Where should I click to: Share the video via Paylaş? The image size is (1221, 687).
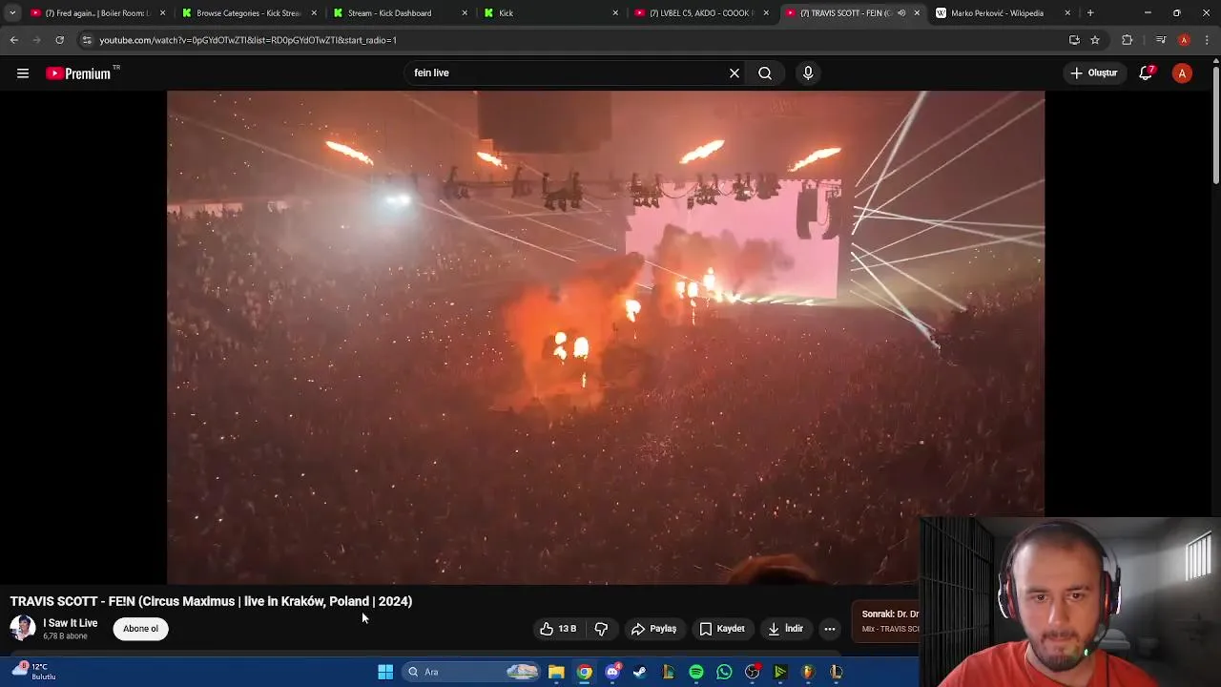coord(653,629)
